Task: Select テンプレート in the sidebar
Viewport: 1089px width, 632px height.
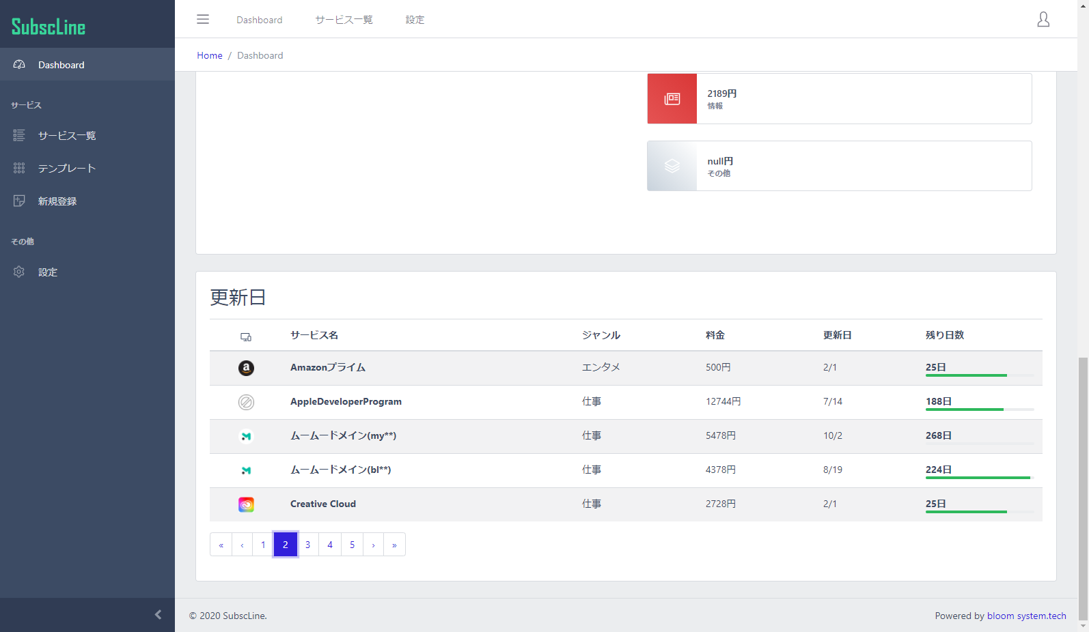Action: [x=66, y=169]
